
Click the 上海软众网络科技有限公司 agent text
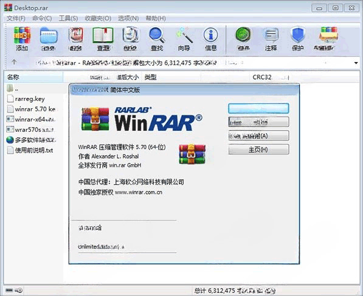tap(149, 182)
